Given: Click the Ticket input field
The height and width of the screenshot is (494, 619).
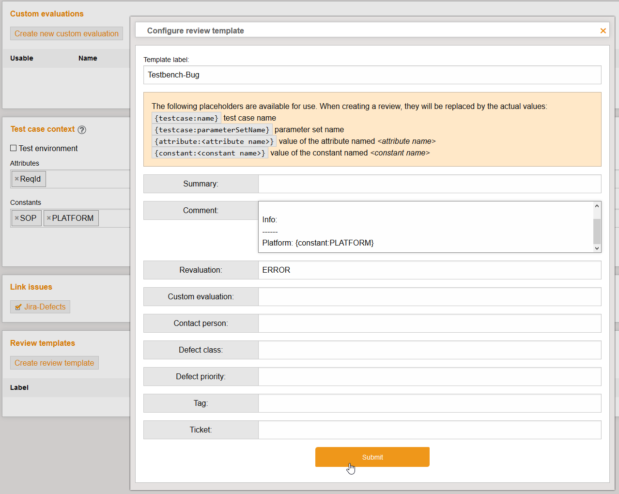Looking at the screenshot, I should 429,430.
